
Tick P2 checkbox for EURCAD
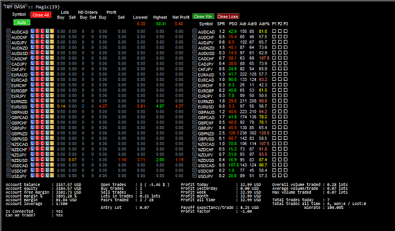pos(280,80)
